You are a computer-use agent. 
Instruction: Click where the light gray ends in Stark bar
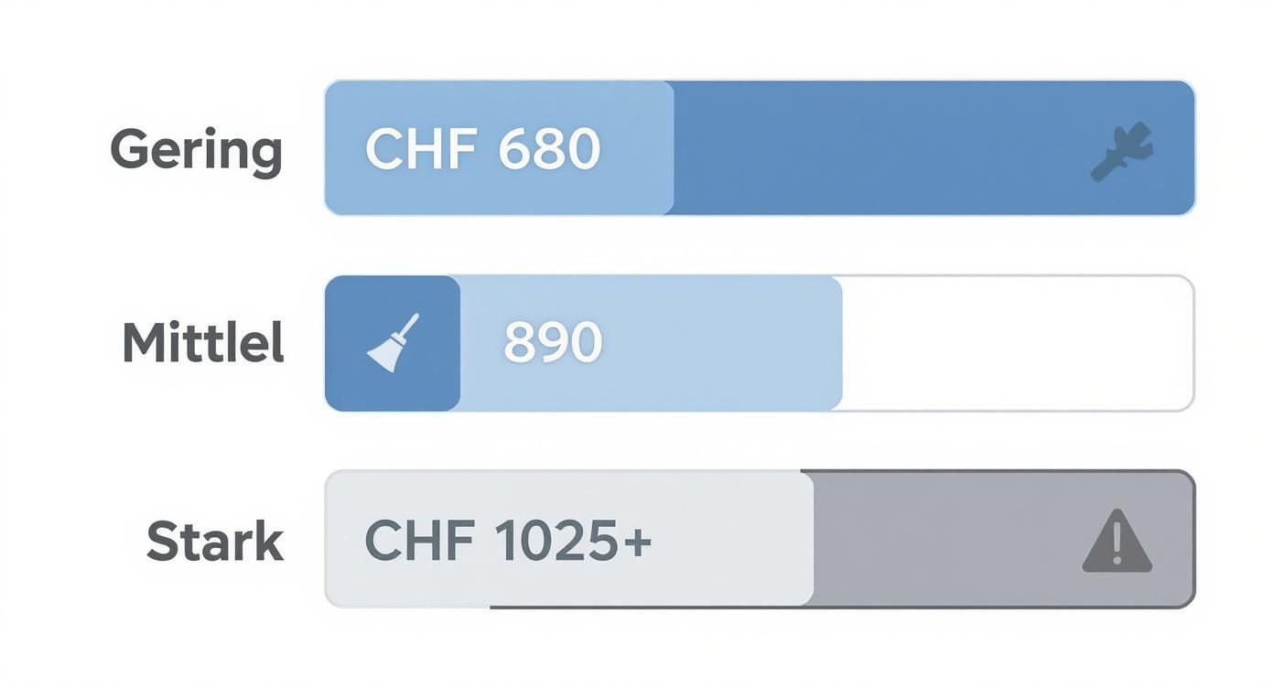coord(812,540)
